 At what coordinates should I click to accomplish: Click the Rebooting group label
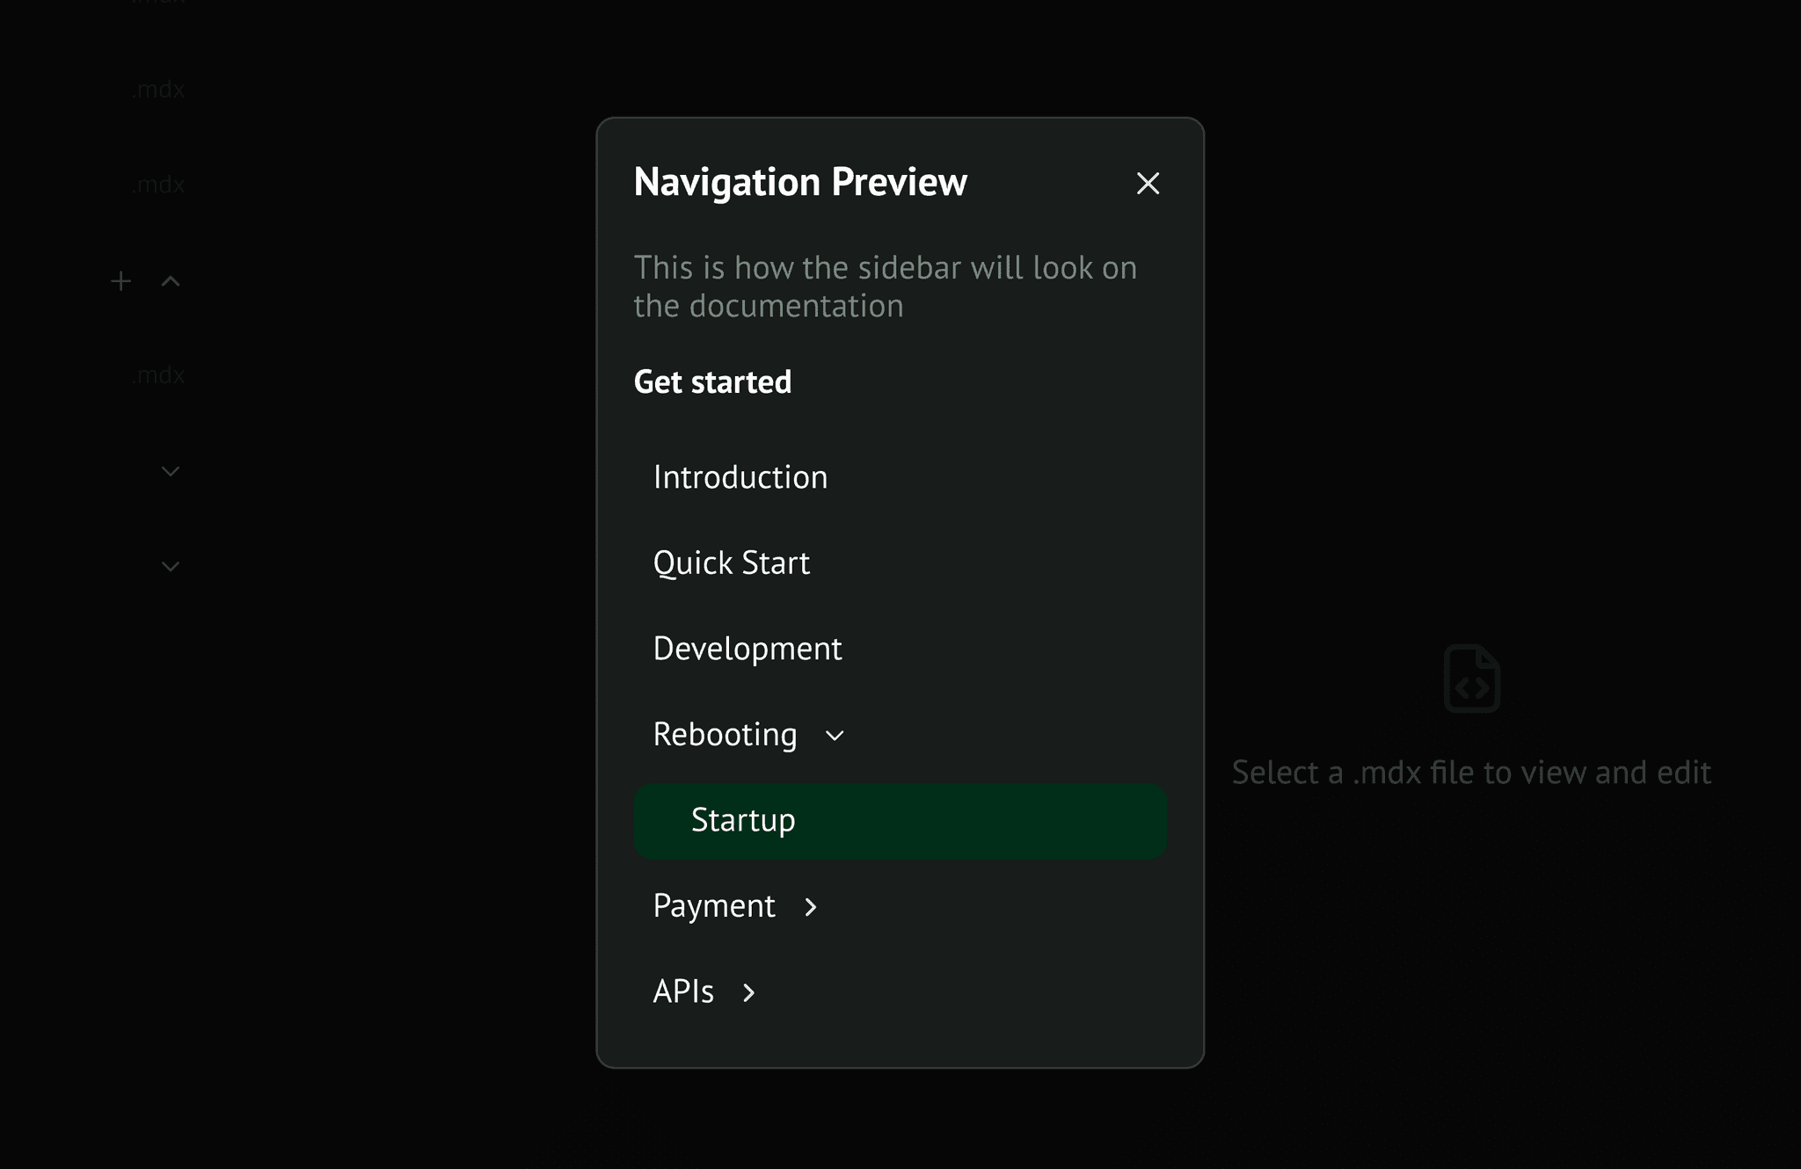point(725,735)
